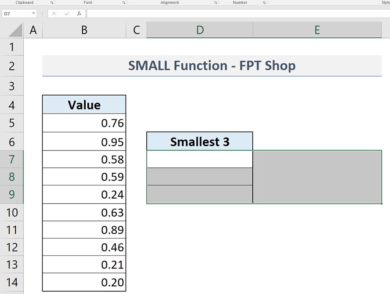Select column A header

(33, 30)
